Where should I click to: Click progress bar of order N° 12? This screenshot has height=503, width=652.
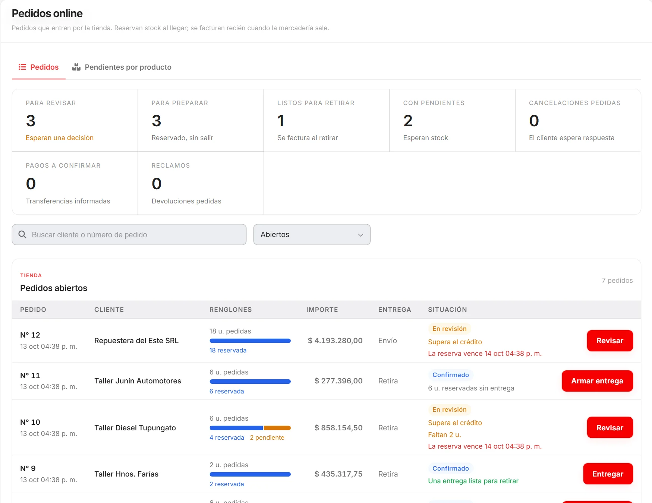point(250,341)
